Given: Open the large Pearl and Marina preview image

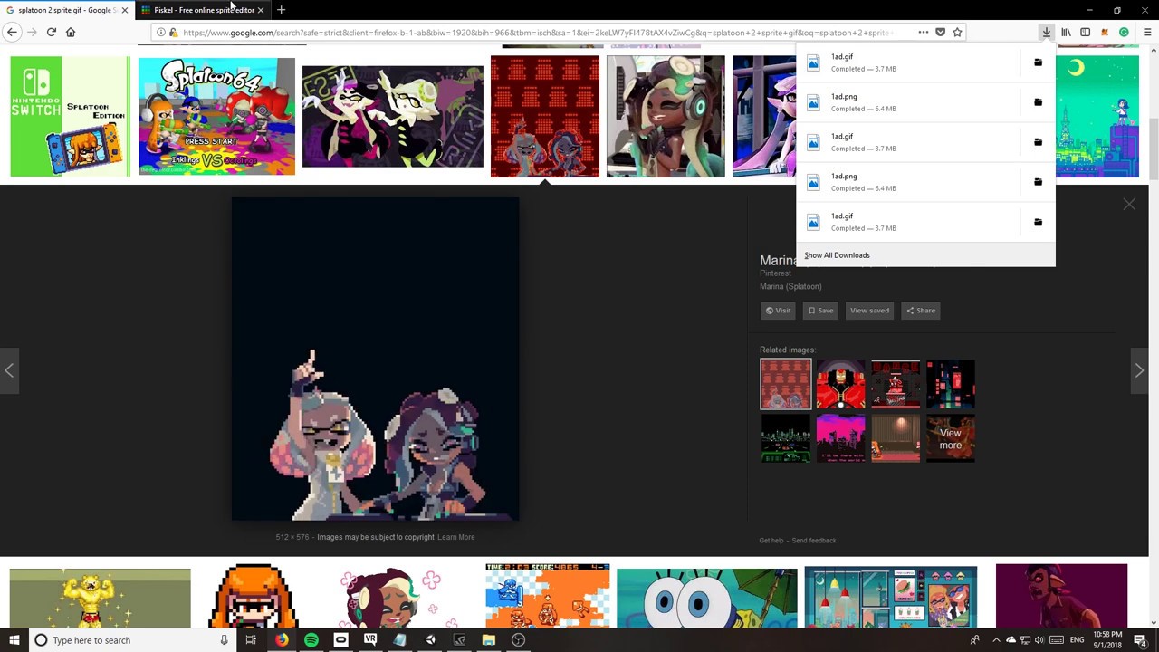Looking at the screenshot, I should [x=376, y=360].
